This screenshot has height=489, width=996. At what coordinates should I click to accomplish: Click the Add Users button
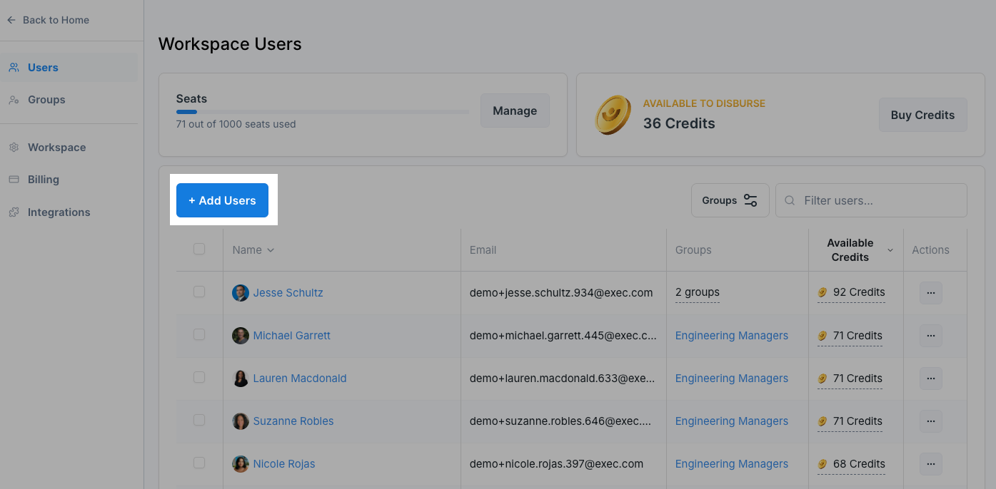pos(222,200)
